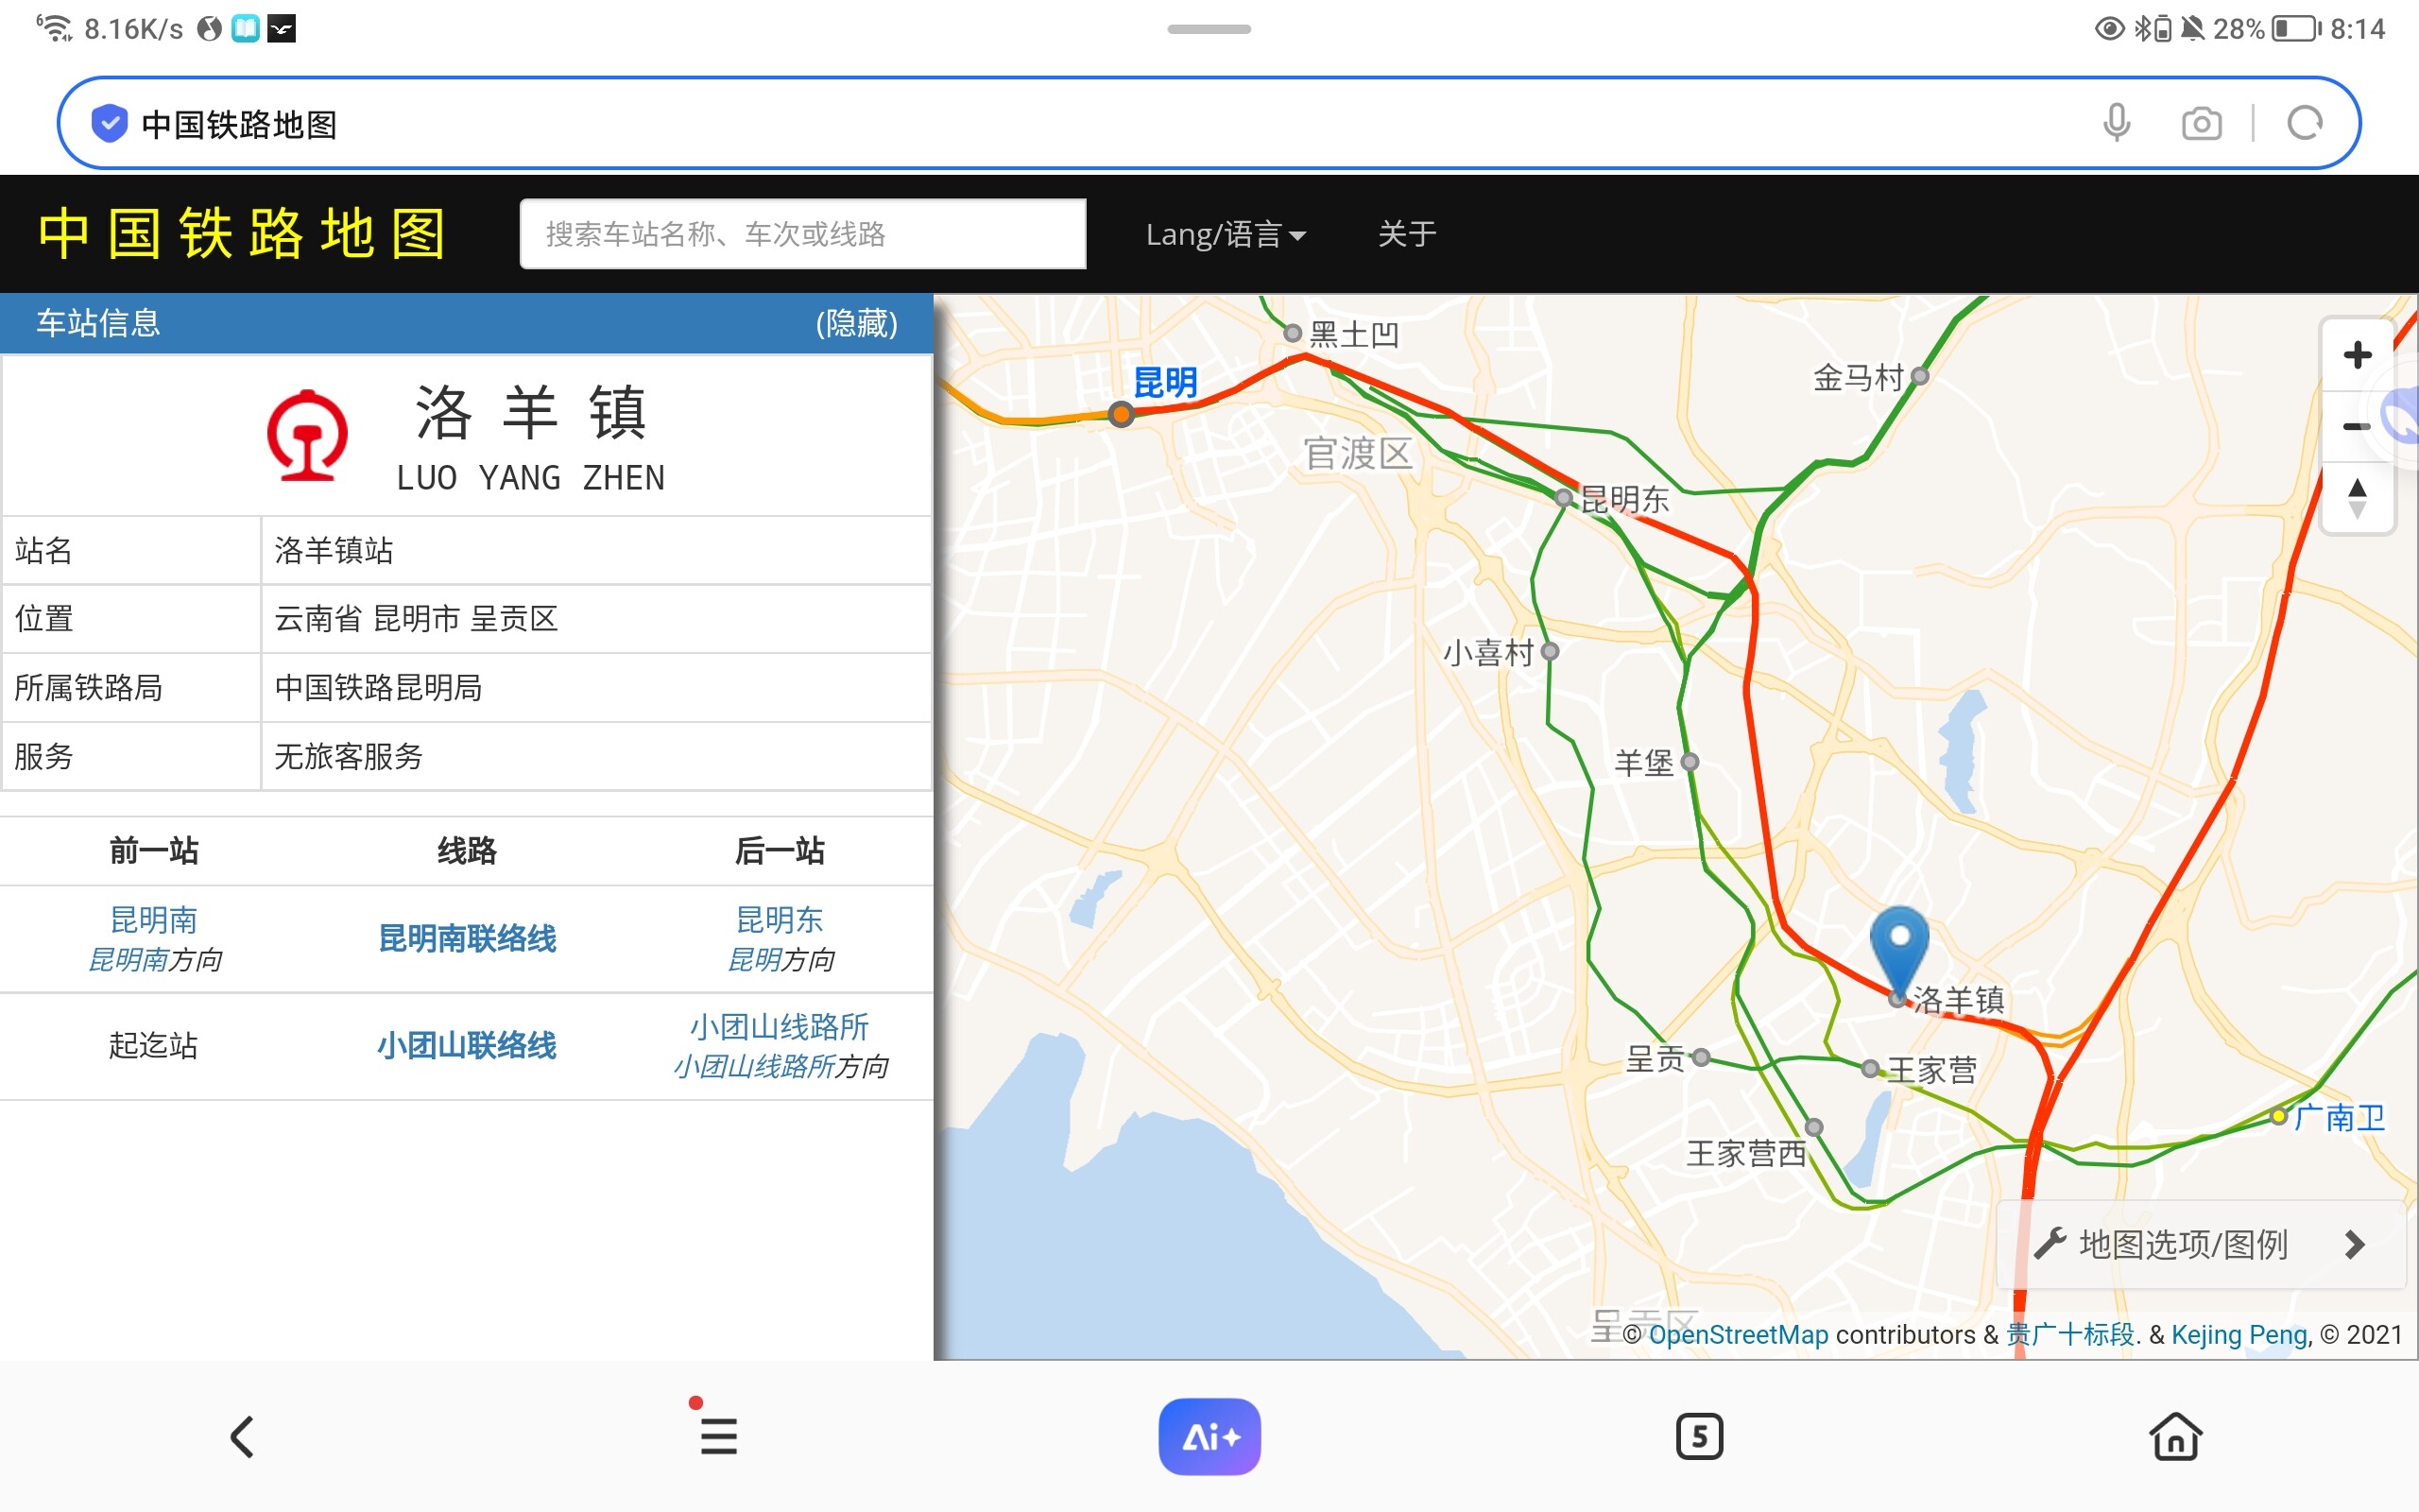Click the map zoom in plus button

[2356, 355]
